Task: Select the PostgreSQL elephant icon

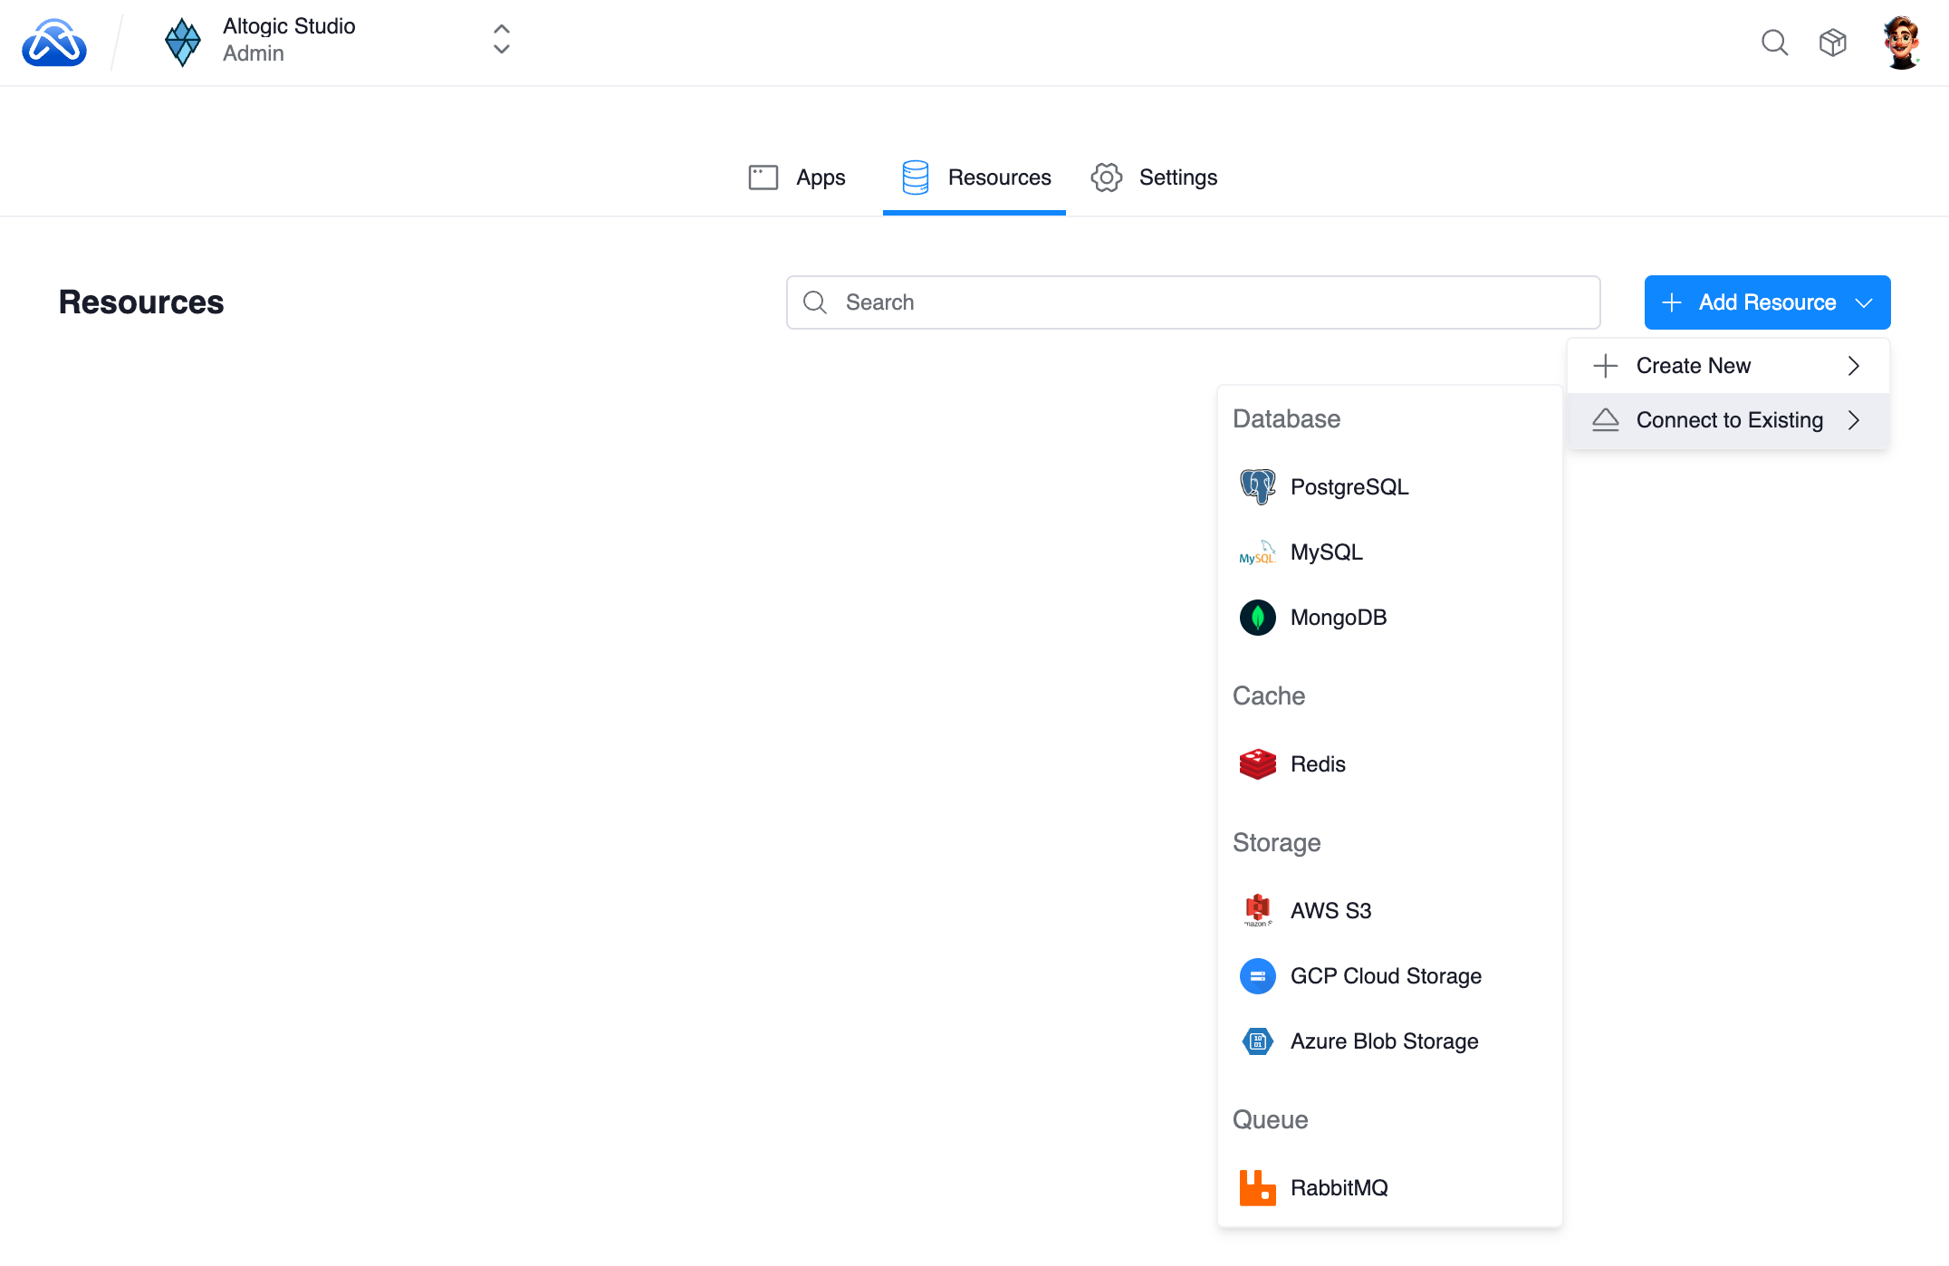Action: pos(1257,487)
